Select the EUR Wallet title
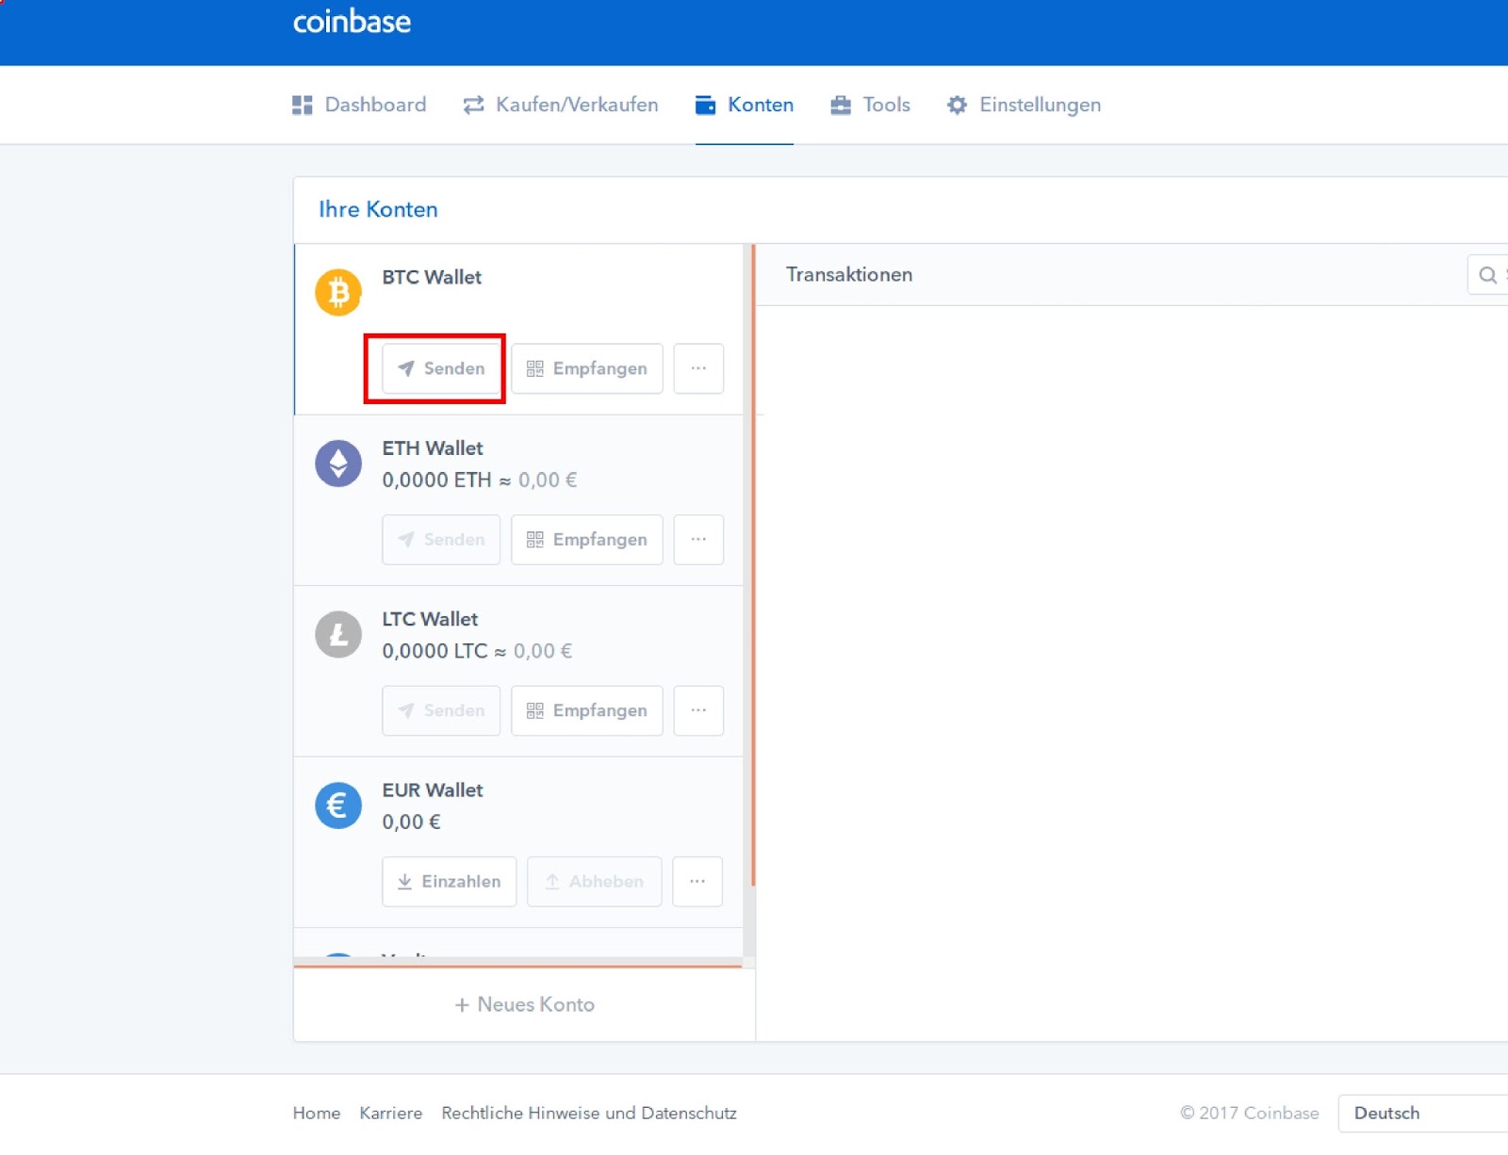This screenshot has width=1508, height=1155. tap(433, 790)
